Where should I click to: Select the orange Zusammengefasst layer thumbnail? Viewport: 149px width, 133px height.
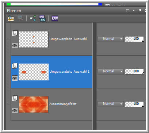point(34,104)
